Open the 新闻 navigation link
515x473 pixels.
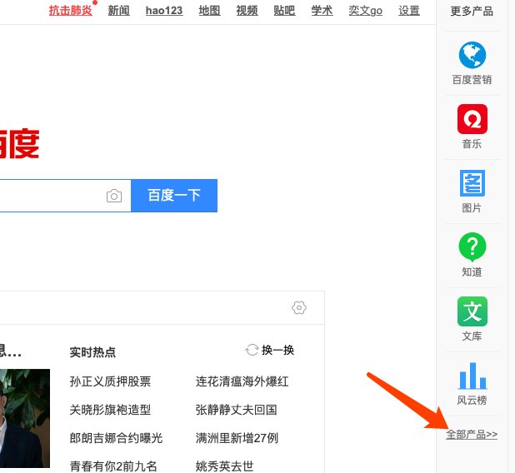point(119,11)
